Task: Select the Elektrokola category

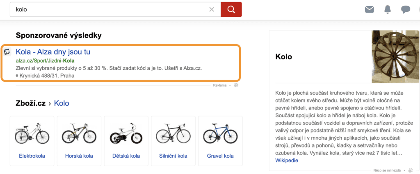Action: point(32,156)
